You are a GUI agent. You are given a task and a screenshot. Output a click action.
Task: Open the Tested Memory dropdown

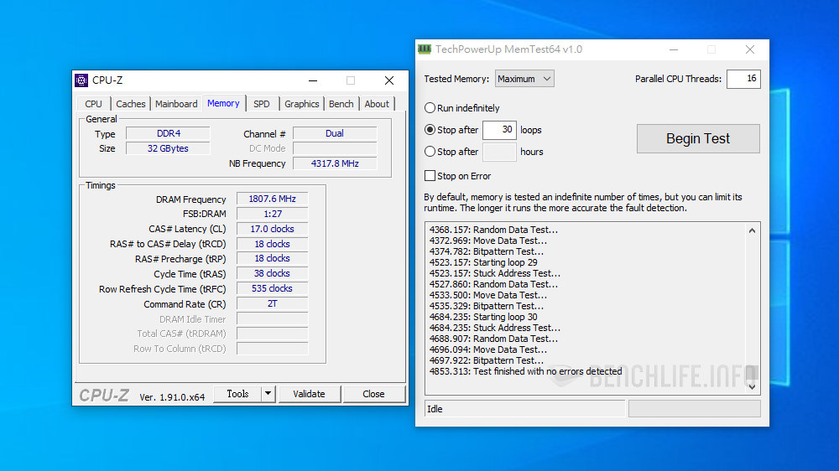point(524,79)
